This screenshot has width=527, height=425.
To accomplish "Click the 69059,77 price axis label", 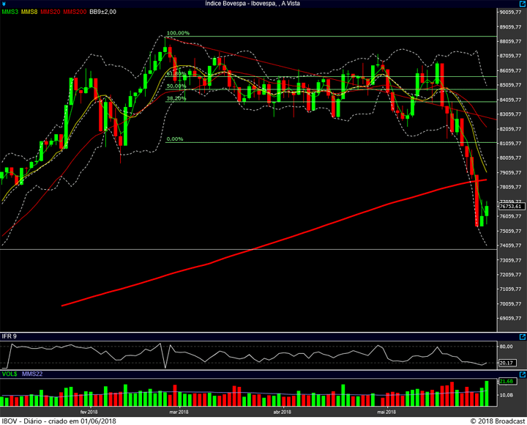I will coord(511,318).
